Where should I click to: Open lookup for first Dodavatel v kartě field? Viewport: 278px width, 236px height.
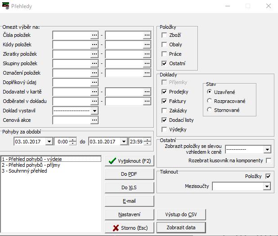click(94, 92)
